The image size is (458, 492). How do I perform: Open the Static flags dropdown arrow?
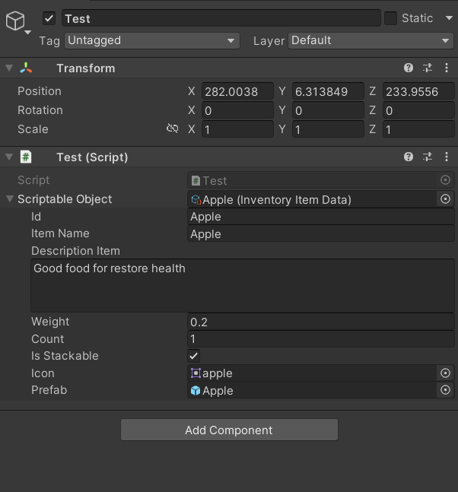[449, 18]
